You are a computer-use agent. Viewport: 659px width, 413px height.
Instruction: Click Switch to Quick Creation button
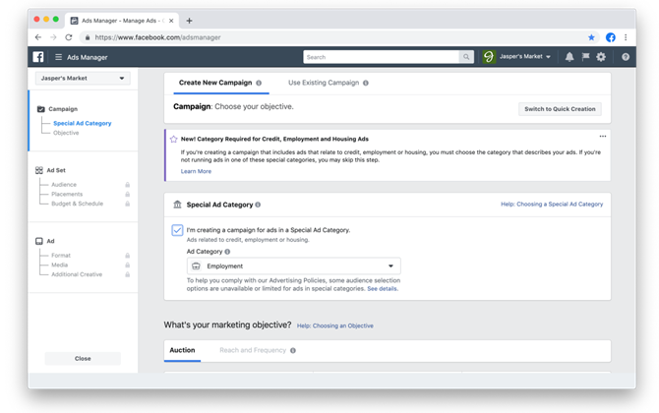point(560,109)
